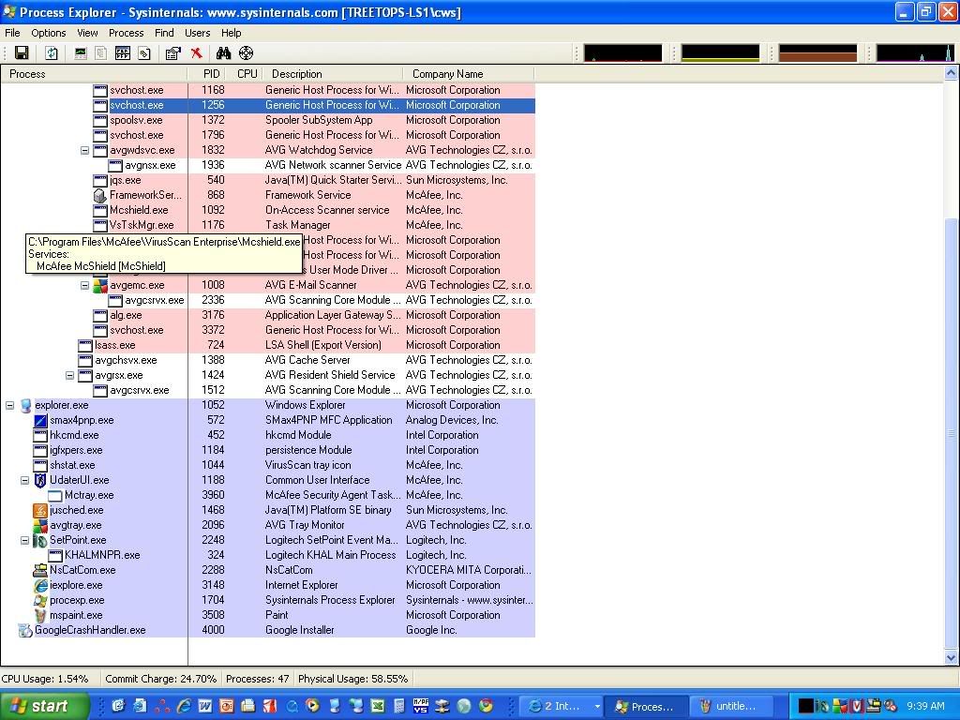The width and height of the screenshot is (960, 720).
Task: Open the Options menu
Action: coord(49,33)
